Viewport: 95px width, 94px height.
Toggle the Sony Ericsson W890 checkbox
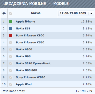pyautogui.click(x=11, y=77)
